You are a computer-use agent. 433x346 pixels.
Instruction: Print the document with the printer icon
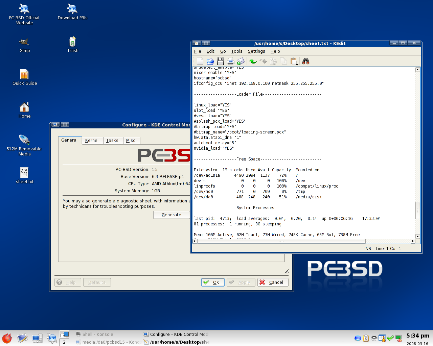coord(231,61)
